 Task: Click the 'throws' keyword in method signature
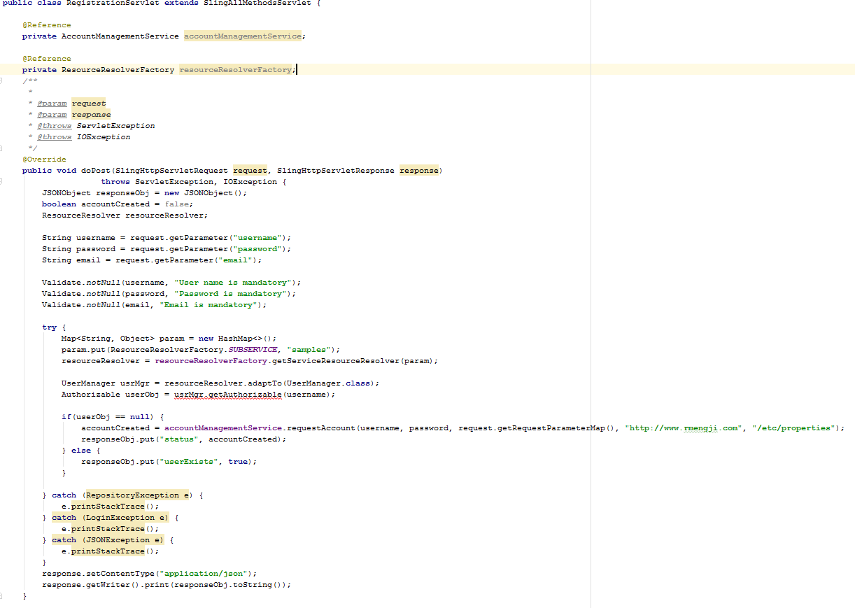[x=115, y=182]
